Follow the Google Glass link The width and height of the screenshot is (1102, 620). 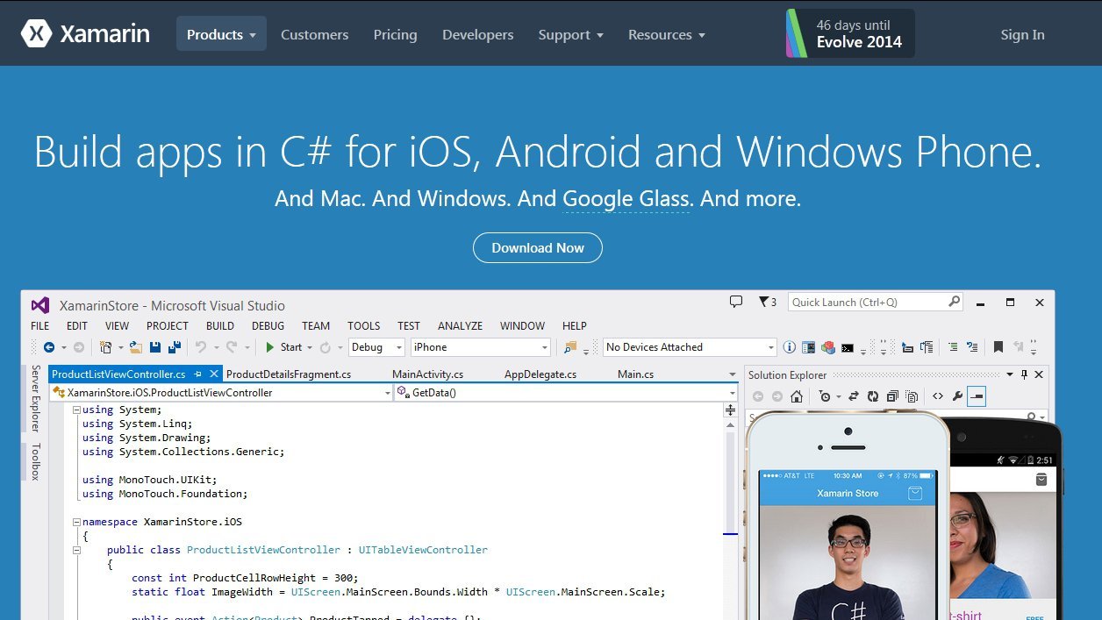click(x=626, y=198)
